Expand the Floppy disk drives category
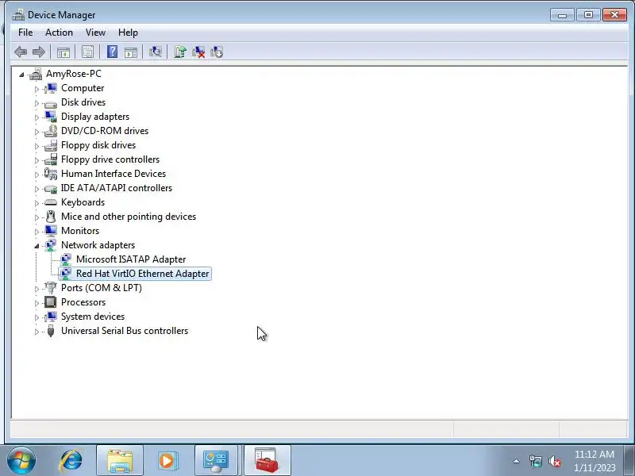This screenshot has height=476, width=635. 37,146
